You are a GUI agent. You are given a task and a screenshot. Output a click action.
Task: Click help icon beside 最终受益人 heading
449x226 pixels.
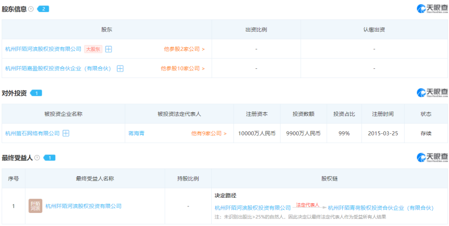click(37, 158)
